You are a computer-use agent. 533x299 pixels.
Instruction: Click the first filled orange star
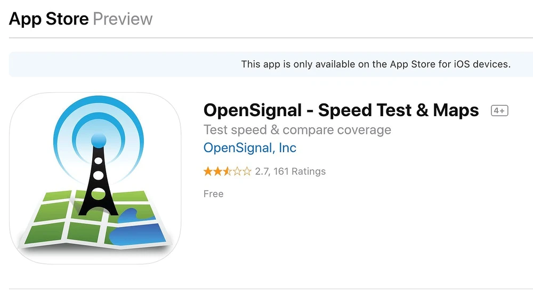pyautogui.click(x=208, y=172)
